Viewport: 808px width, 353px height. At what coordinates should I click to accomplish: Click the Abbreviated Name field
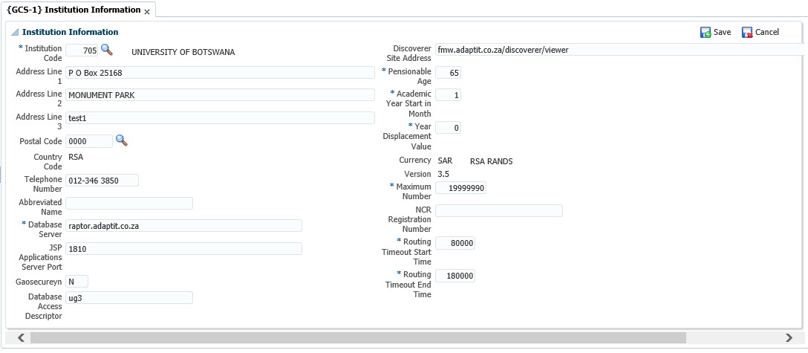[129, 203]
